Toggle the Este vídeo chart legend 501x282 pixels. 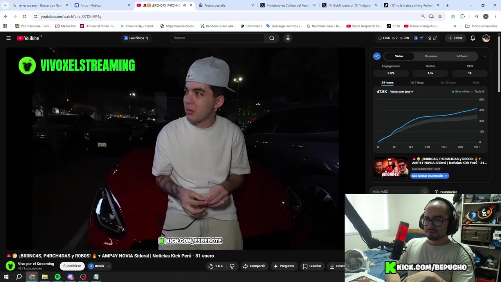click(461, 92)
